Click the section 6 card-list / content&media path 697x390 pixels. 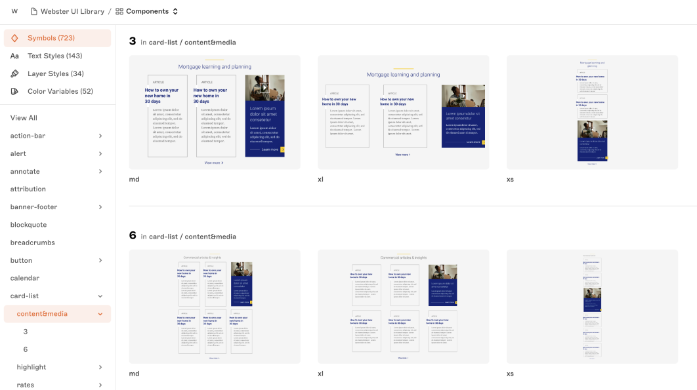pos(192,237)
